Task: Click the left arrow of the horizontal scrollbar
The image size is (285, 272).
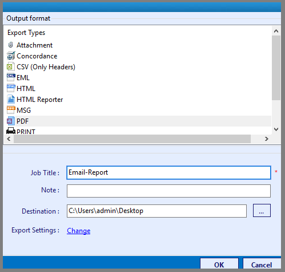Action: click(9, 139)
